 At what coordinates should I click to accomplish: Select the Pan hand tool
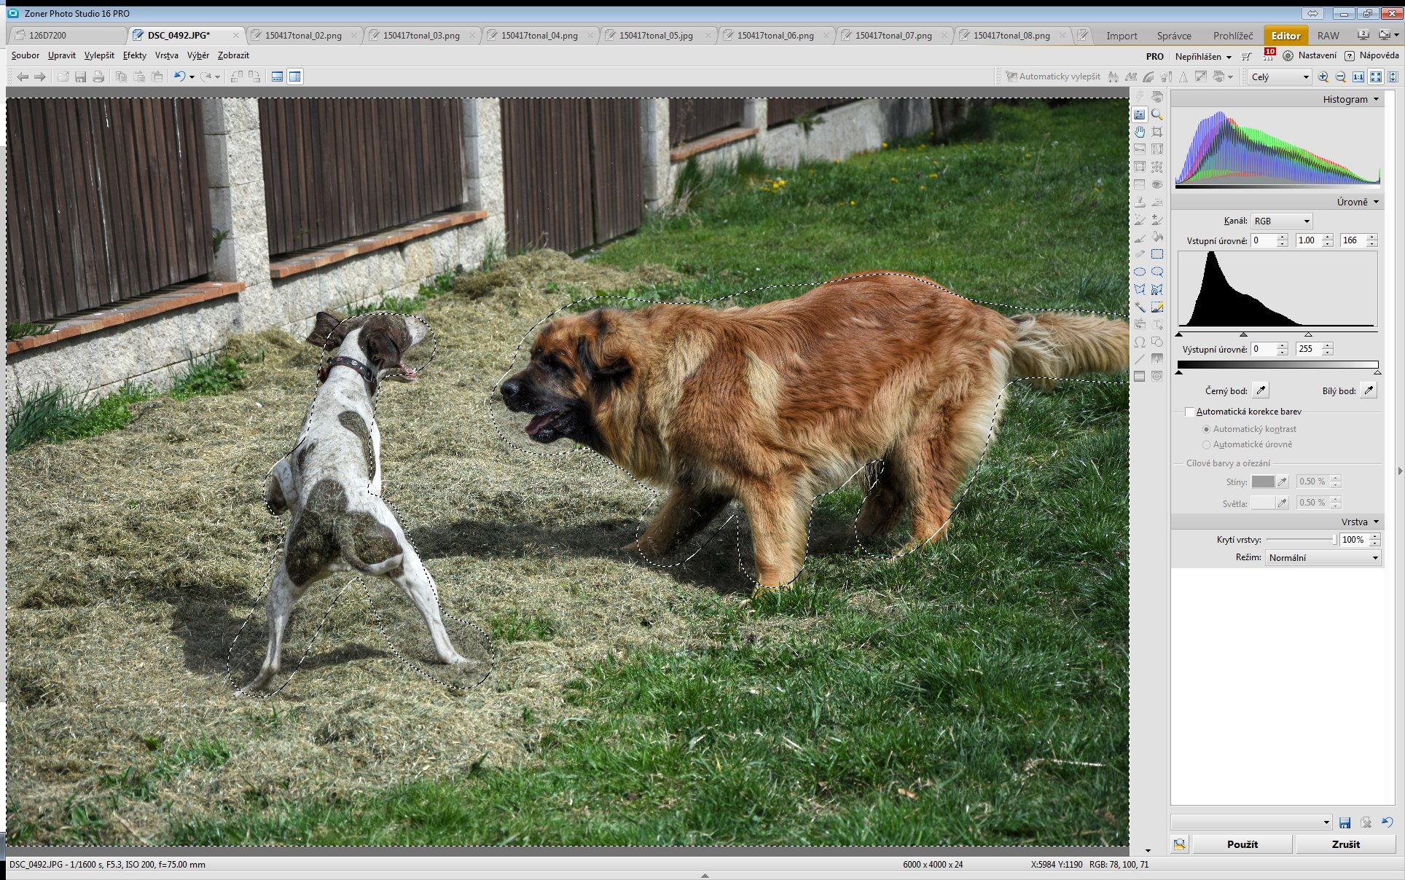[1140, 132]
